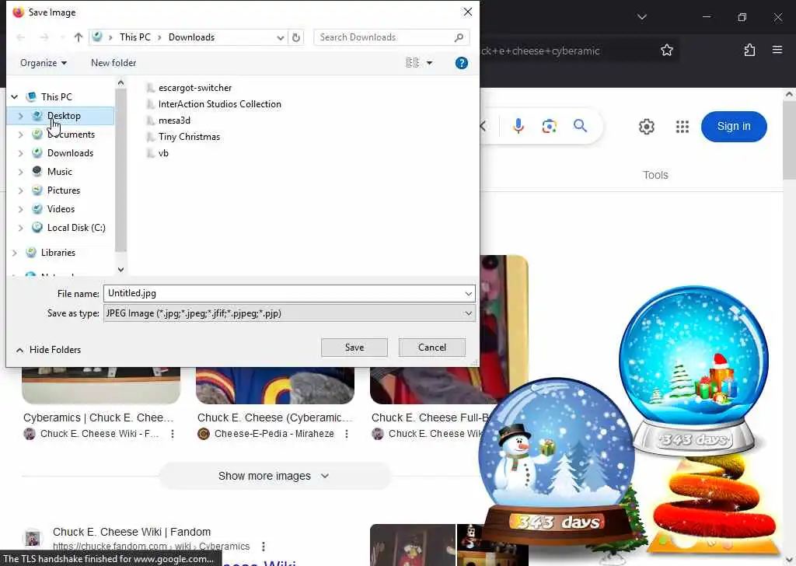Open view options dropdown arrow beside view icon
This screenshot has width=796, height=566.
pyautogui.click(x=429, y=63)
